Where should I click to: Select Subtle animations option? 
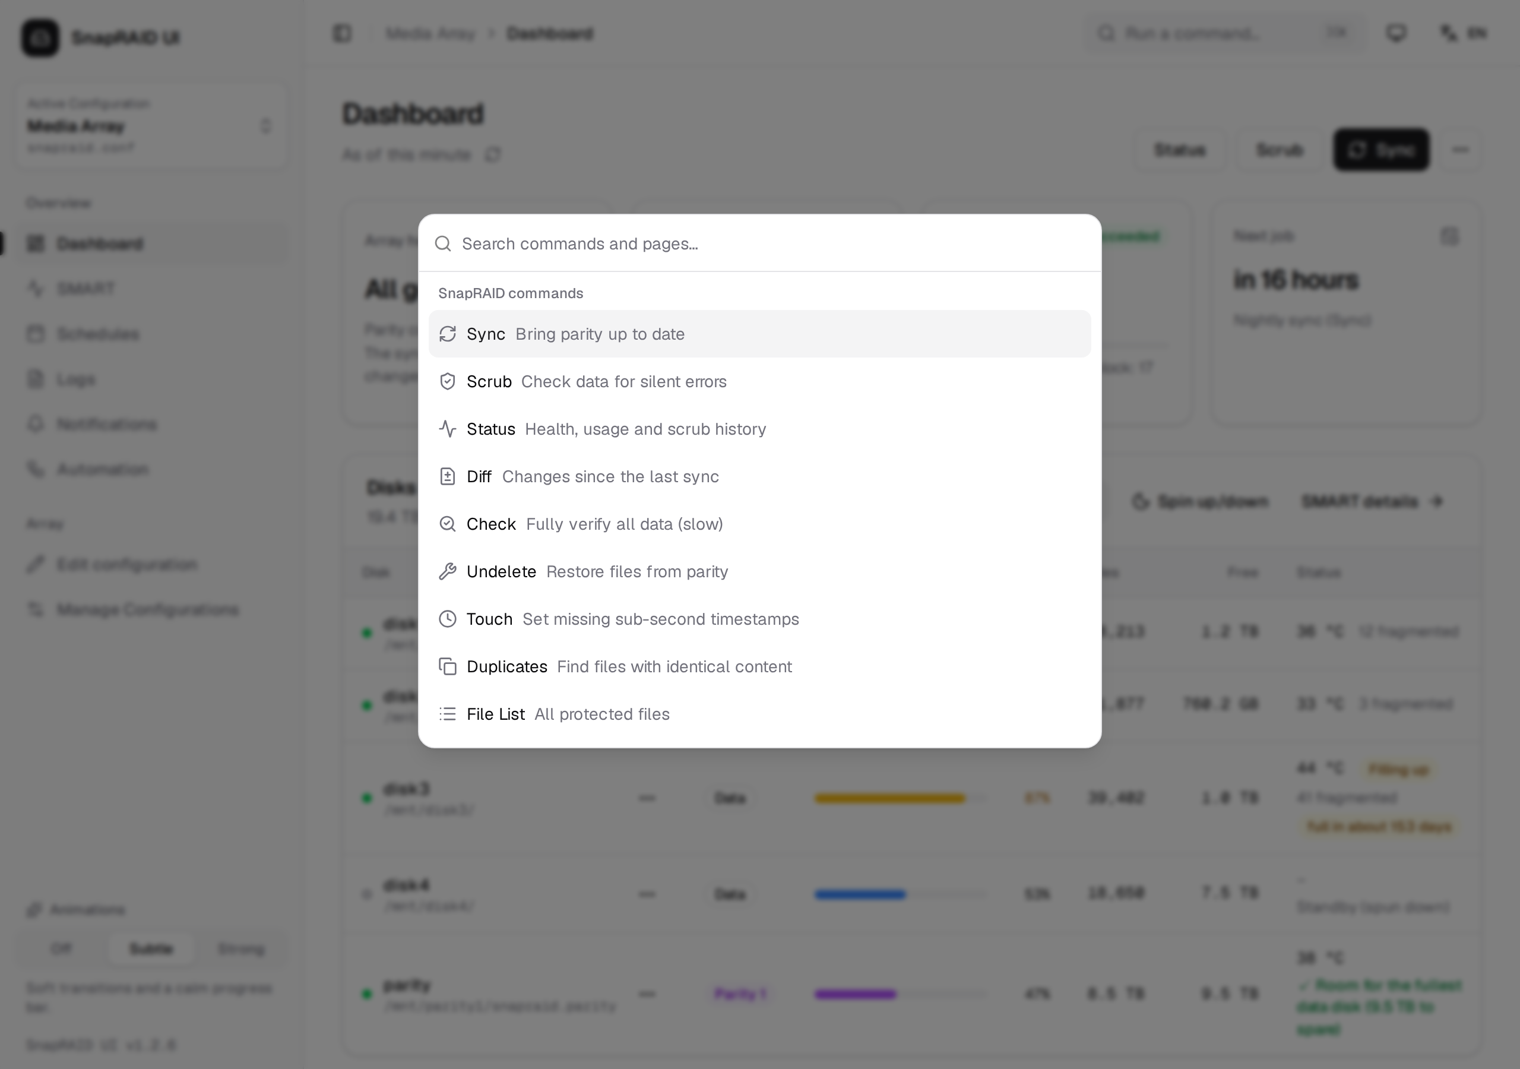[x=151, y=948]
